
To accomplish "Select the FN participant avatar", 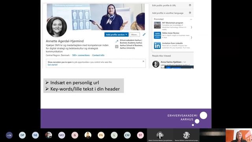I will (x=101, y=135).
